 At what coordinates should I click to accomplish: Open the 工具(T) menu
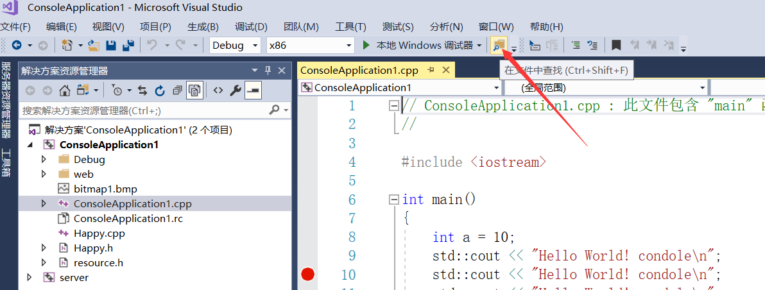pos(351,27)
